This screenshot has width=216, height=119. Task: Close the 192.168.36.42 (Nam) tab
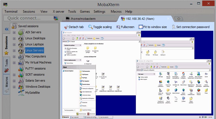(x=168, y=19)
